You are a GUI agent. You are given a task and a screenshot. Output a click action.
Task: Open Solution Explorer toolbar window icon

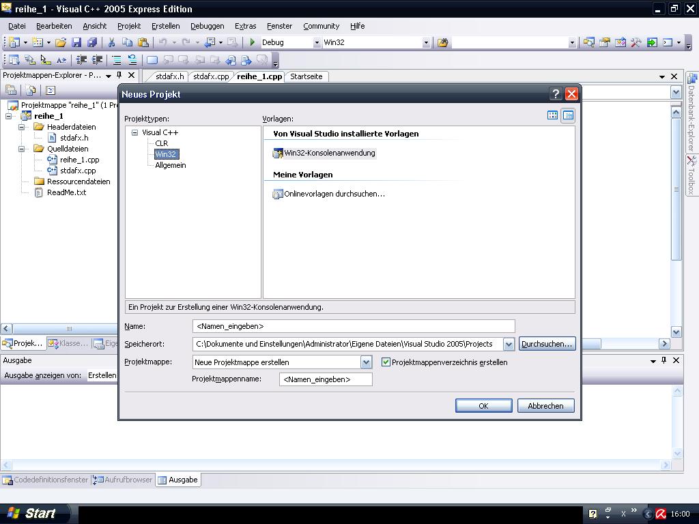(x=589, y=42)
